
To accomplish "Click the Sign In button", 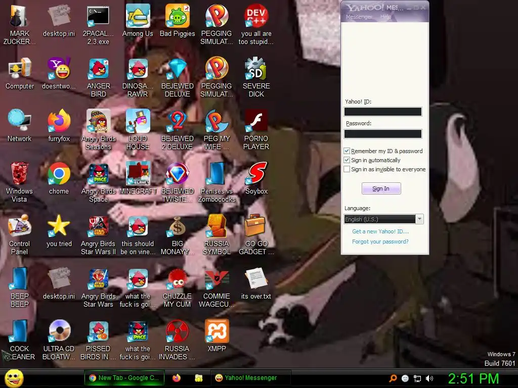I will coord(381,188).
